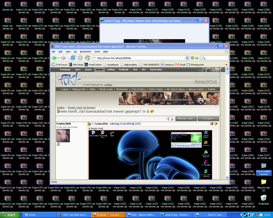Switch to the fotoboek site tab
The image size is (273, 218).
(x=124, y=69)
